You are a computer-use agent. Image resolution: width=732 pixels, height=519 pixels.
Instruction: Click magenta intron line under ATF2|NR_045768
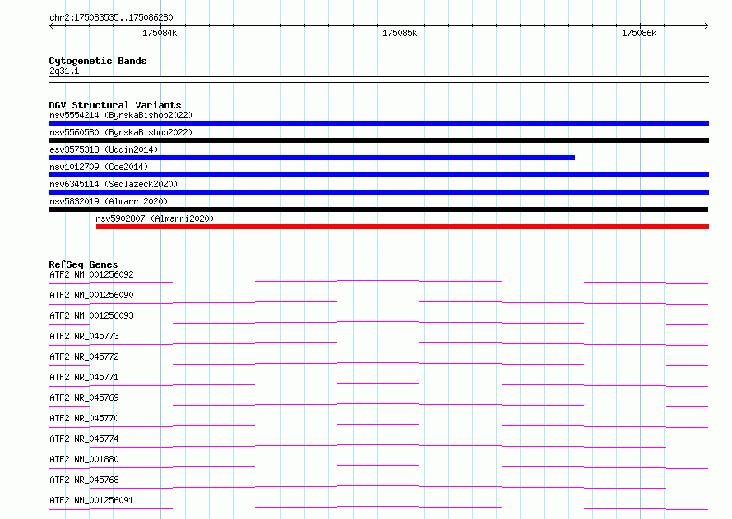pyautogui.click(x=378, y=486)
